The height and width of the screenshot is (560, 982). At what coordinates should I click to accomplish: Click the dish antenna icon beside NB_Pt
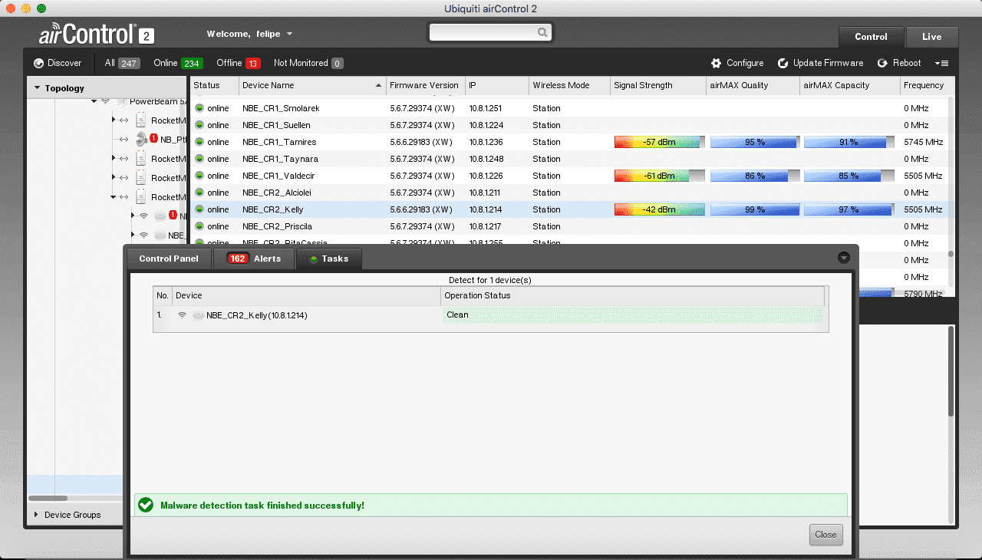[x=141, y=139]
